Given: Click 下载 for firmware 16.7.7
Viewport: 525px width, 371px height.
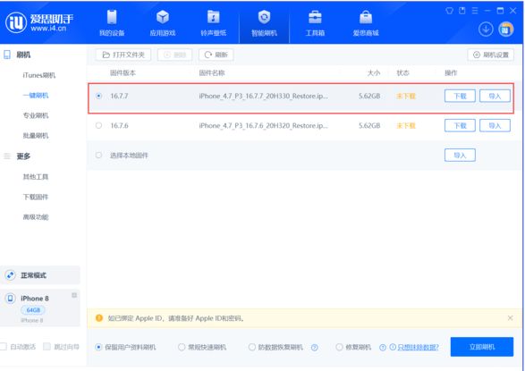Looking at the screenshot, I should (x=460, y=96).
